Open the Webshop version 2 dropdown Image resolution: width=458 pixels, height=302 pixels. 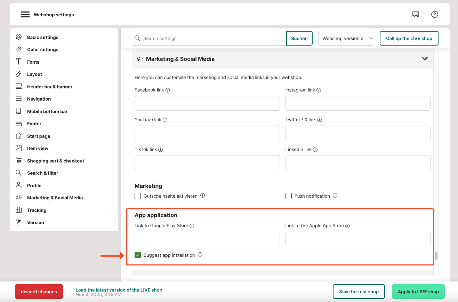(346, 38)
